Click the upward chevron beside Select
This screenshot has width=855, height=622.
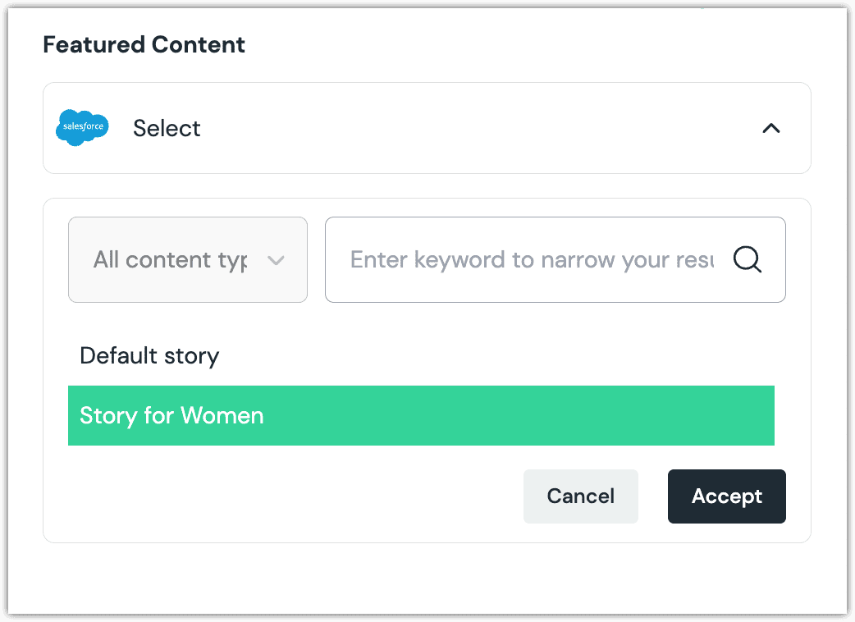click(770, 128)
